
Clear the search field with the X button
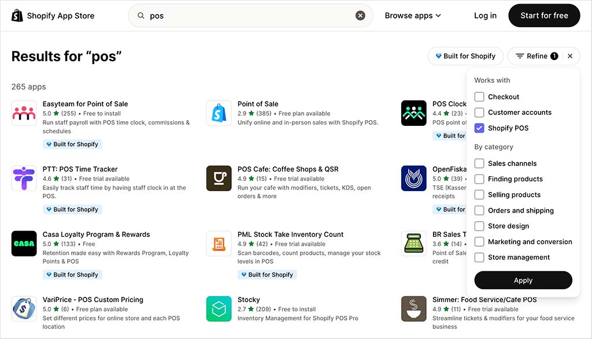360,16
